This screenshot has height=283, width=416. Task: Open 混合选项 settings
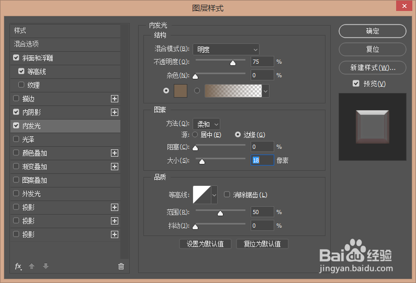(x=65, y=44)
